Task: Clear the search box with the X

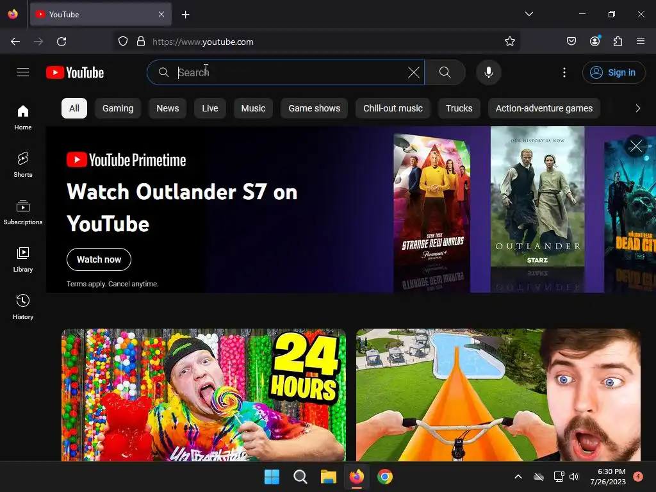Action: [x=413, y=72]
